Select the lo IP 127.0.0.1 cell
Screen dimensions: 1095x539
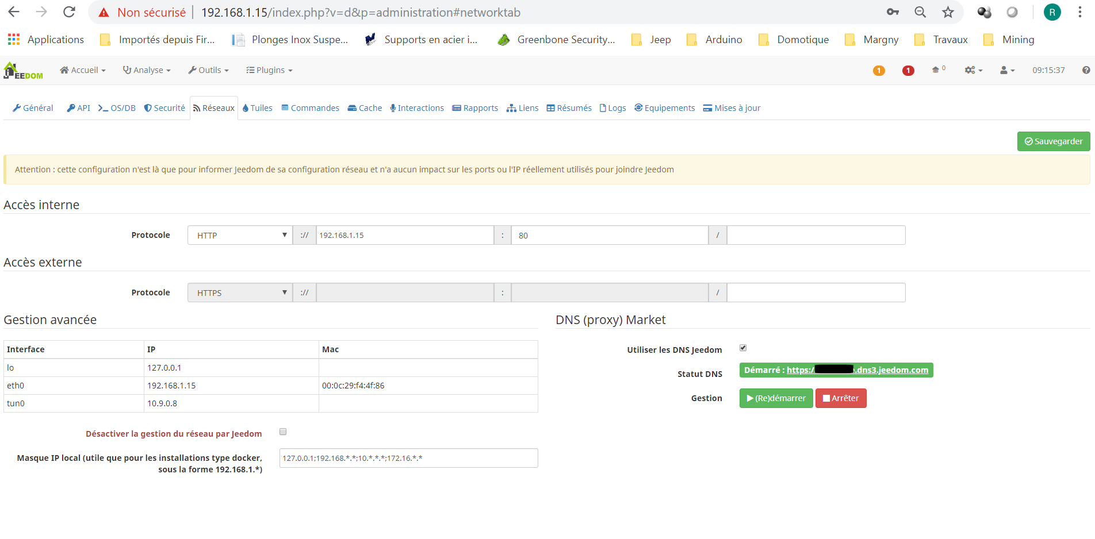click(231, 368)
